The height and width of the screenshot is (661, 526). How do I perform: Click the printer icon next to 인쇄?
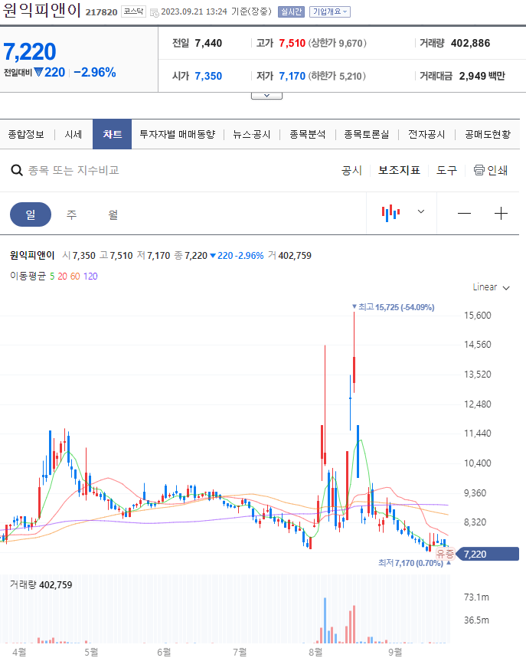click(479, 170)
